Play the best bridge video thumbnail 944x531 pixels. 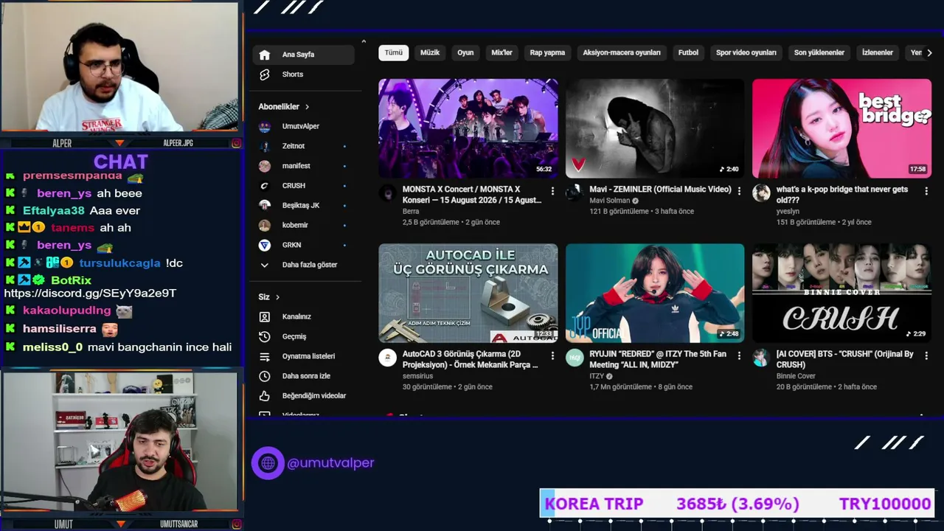(841, 128)
